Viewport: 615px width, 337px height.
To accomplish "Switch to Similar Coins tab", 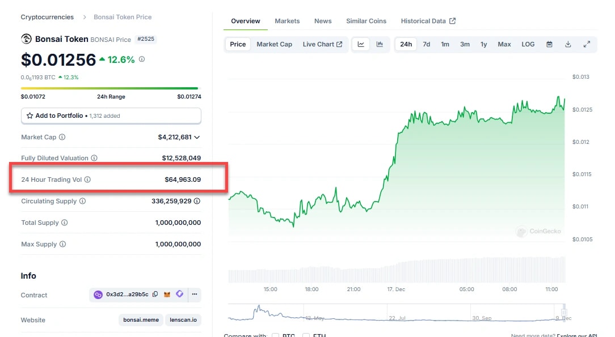I will tap(366, 21).
